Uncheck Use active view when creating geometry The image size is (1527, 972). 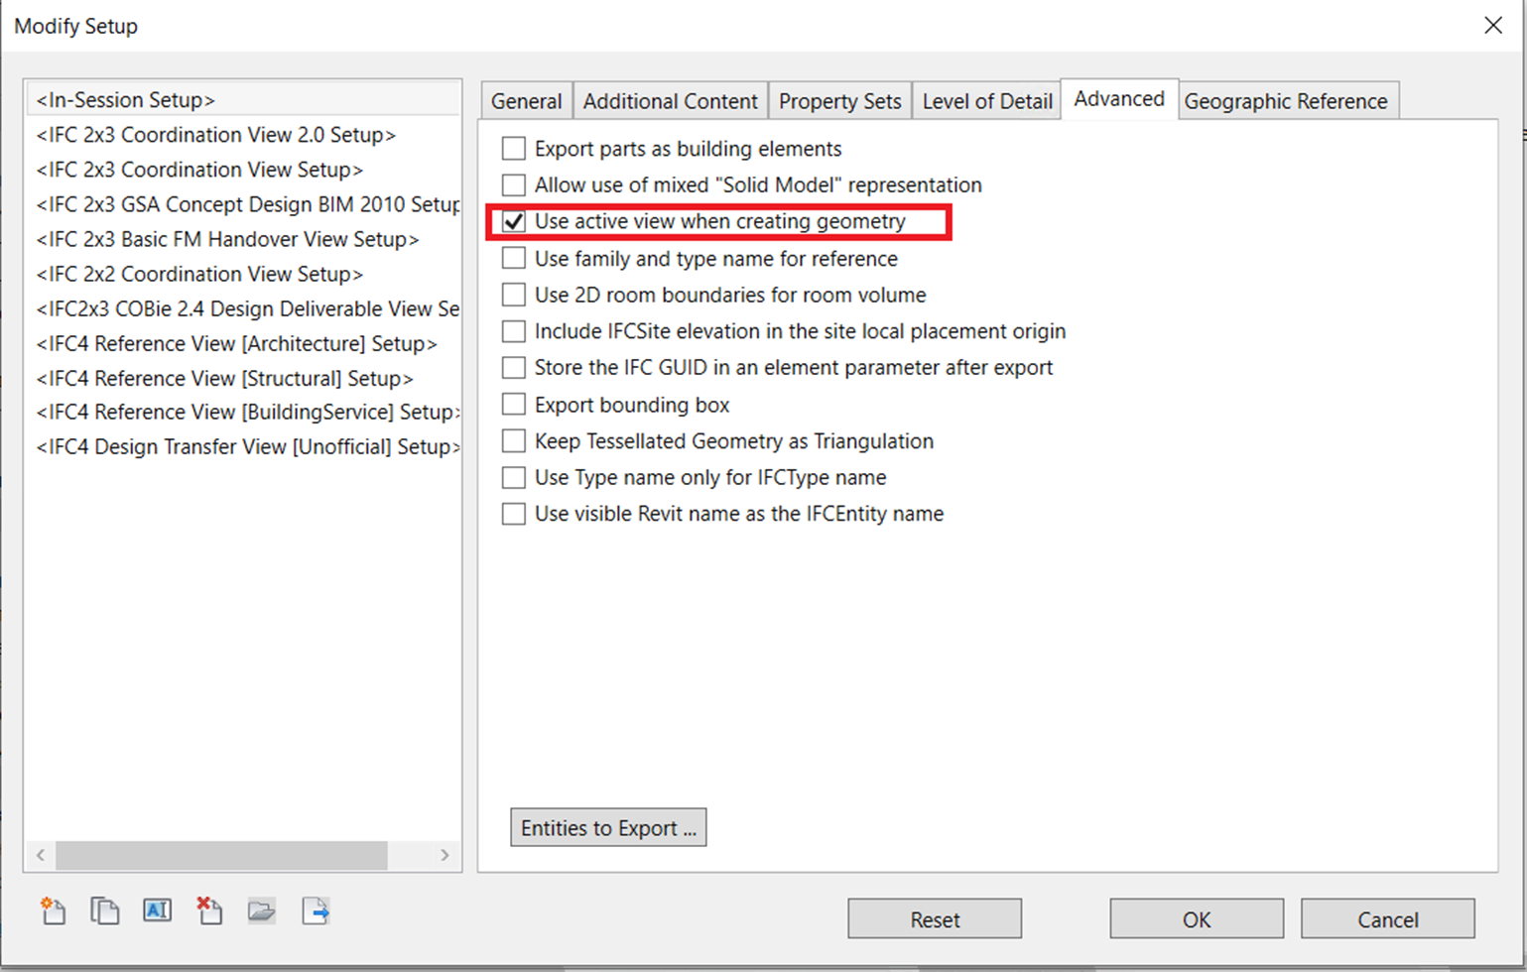coord(514,222)
